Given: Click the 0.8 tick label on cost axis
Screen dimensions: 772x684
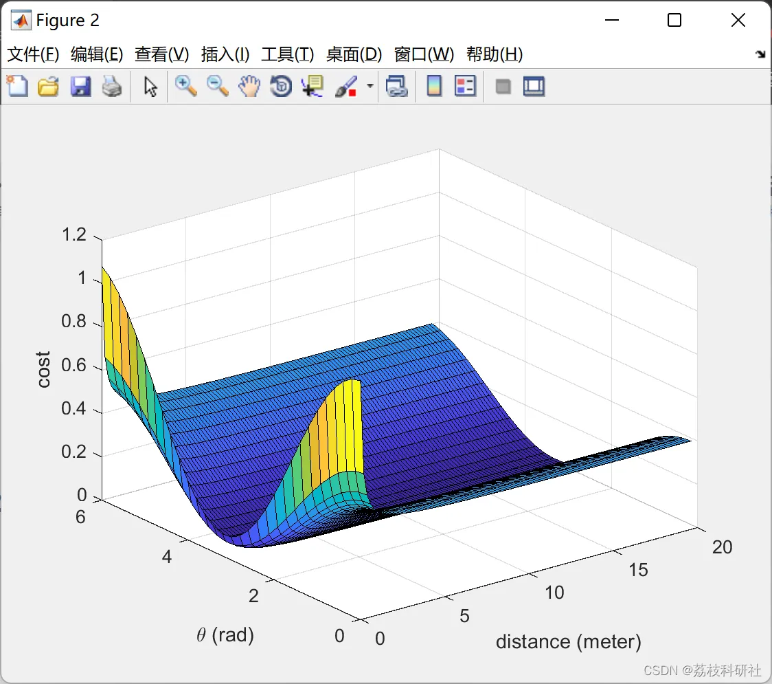Looking at the screenshot, I should (74, 321).
